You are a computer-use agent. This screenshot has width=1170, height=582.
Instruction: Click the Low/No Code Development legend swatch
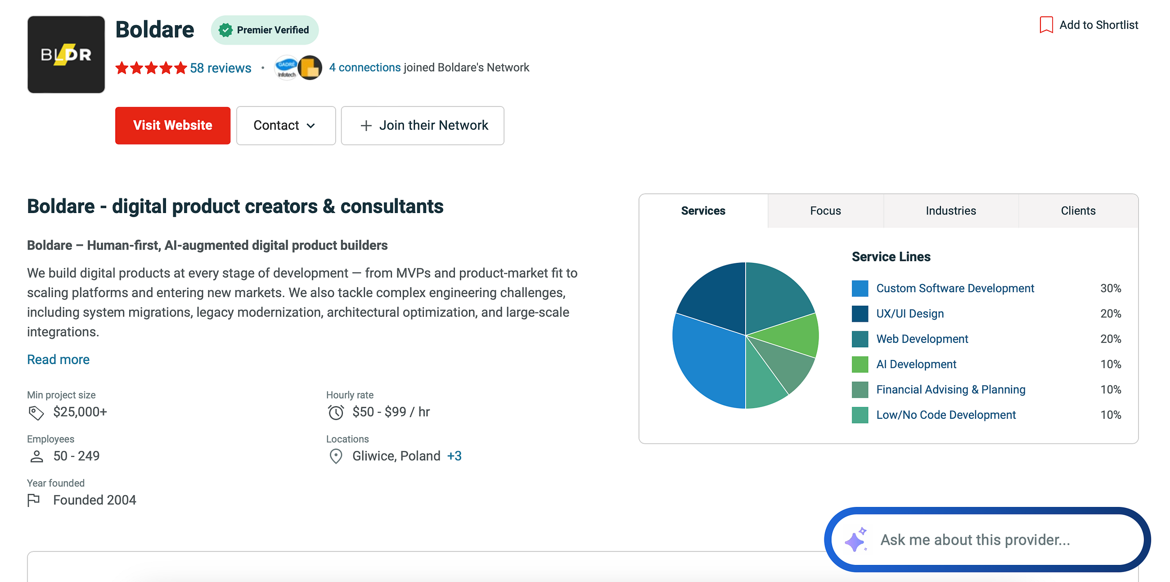point(860,416)
